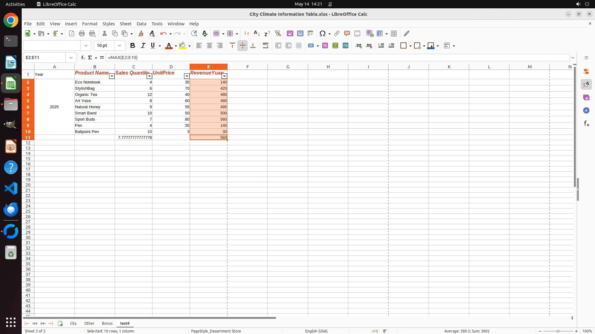Insert special character Omega icon
This screenshot has height=334, width=595.
click(322, 33)
